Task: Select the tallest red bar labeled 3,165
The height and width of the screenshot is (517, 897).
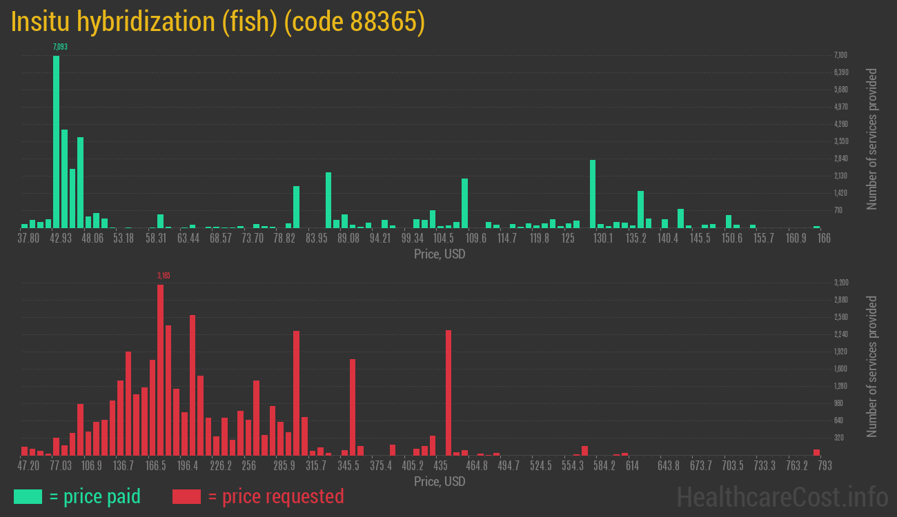Action: coord(161,369)
